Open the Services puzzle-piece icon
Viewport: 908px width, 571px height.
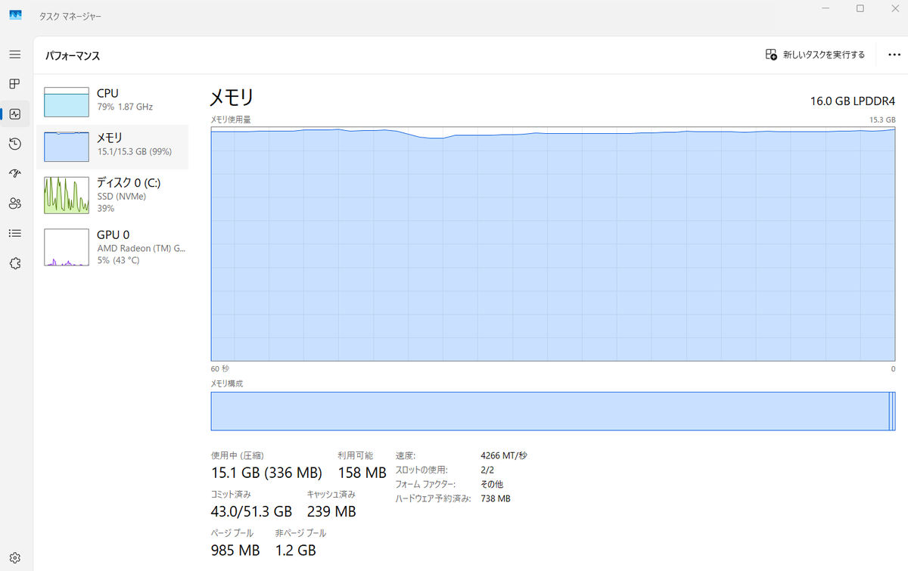tap(14, 263)
